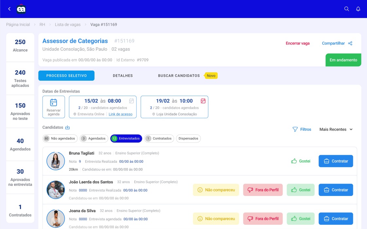This screenshot has width=367, height=229.
Task: Click Contratar for Bruna Tagliati
Action: pos(336,161)
